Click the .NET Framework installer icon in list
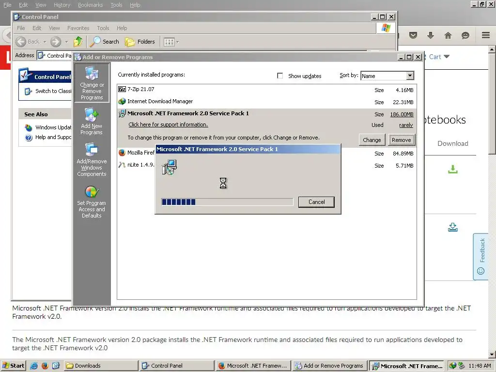This screenshot has width=496, height=372. tap(122, 113)
